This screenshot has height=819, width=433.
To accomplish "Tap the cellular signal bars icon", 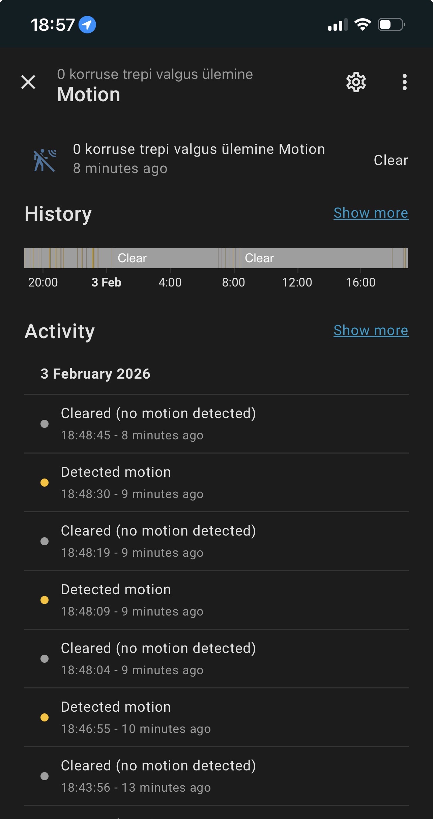I will pos(337,25).
